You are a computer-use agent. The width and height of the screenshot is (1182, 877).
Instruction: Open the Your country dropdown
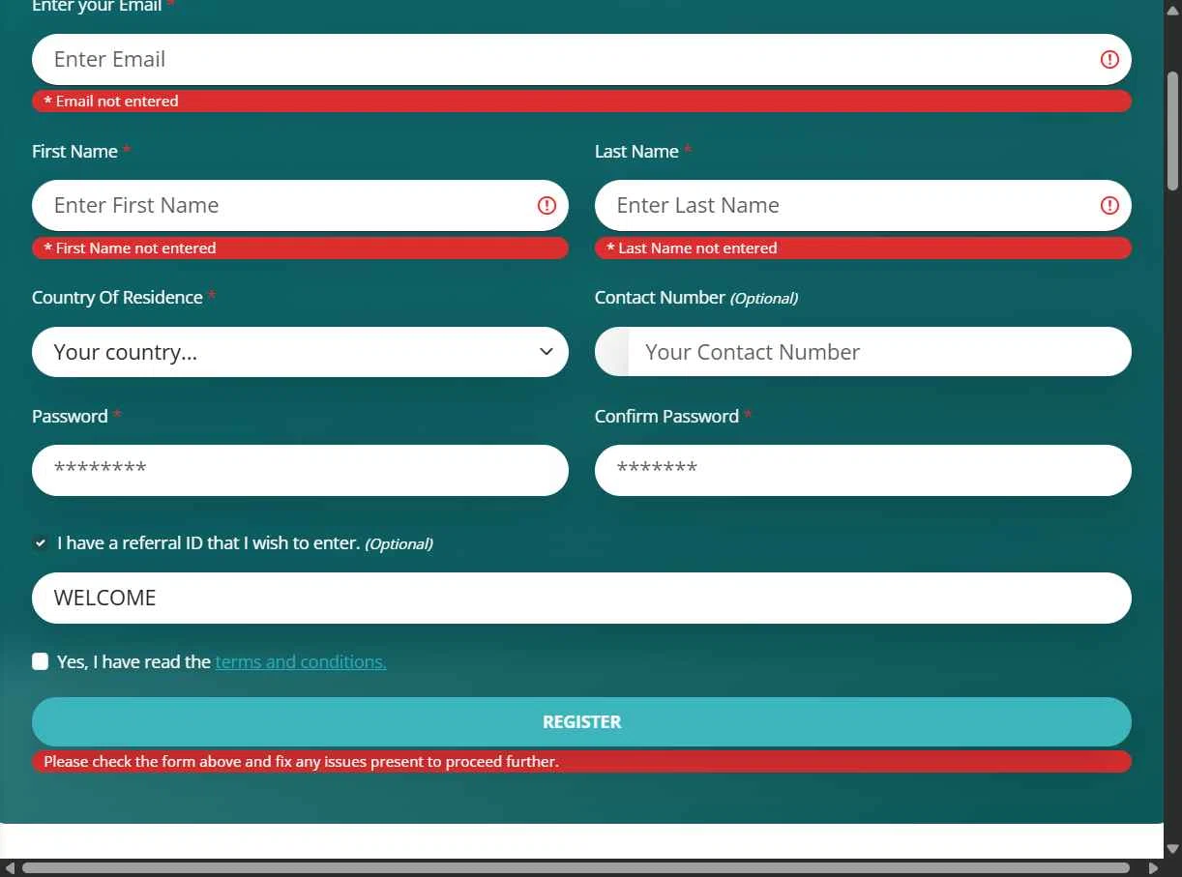point(300,352)
